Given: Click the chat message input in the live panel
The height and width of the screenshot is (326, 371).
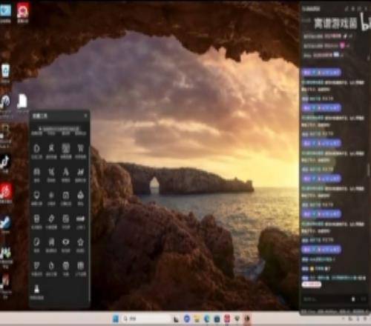Looking at the screenshot, I should [x=326, y=299].
